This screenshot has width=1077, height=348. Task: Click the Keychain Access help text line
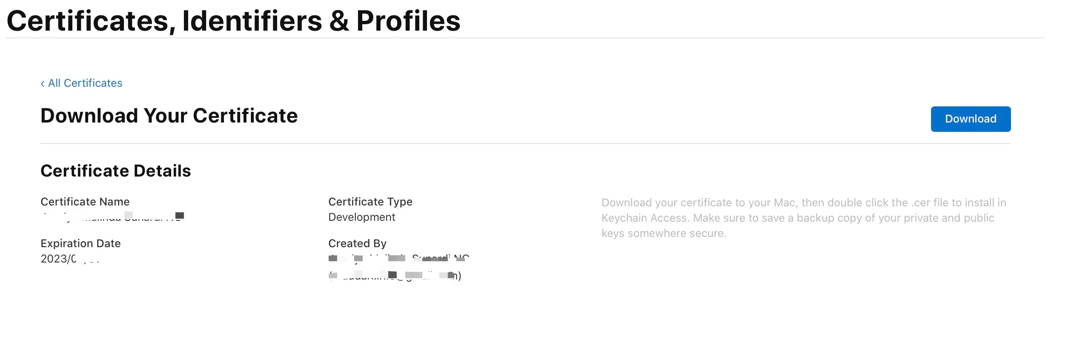[x=797, y=218]
